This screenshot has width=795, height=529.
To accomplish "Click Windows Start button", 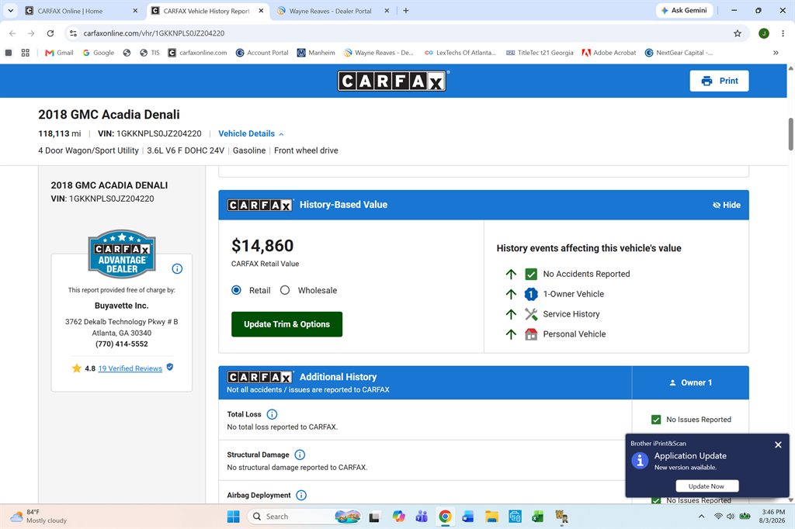I will coord(233,517).
